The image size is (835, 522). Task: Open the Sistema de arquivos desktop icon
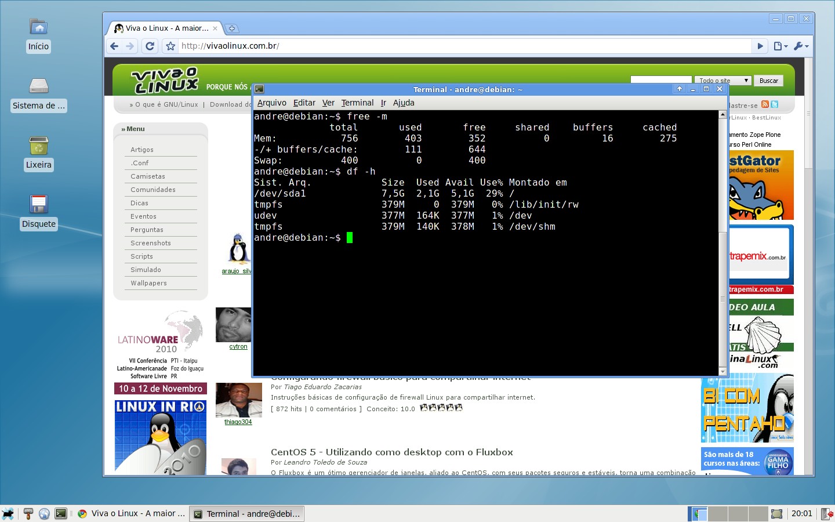[39, 86]
